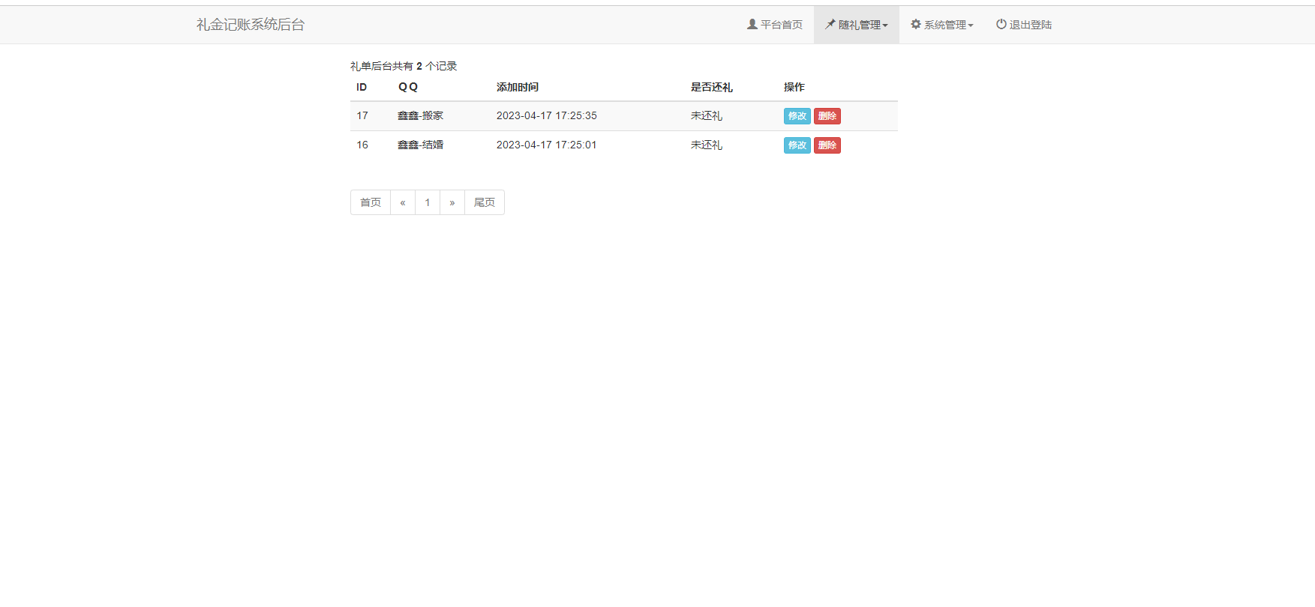Click the 未还礼 status in row 16

706,145
